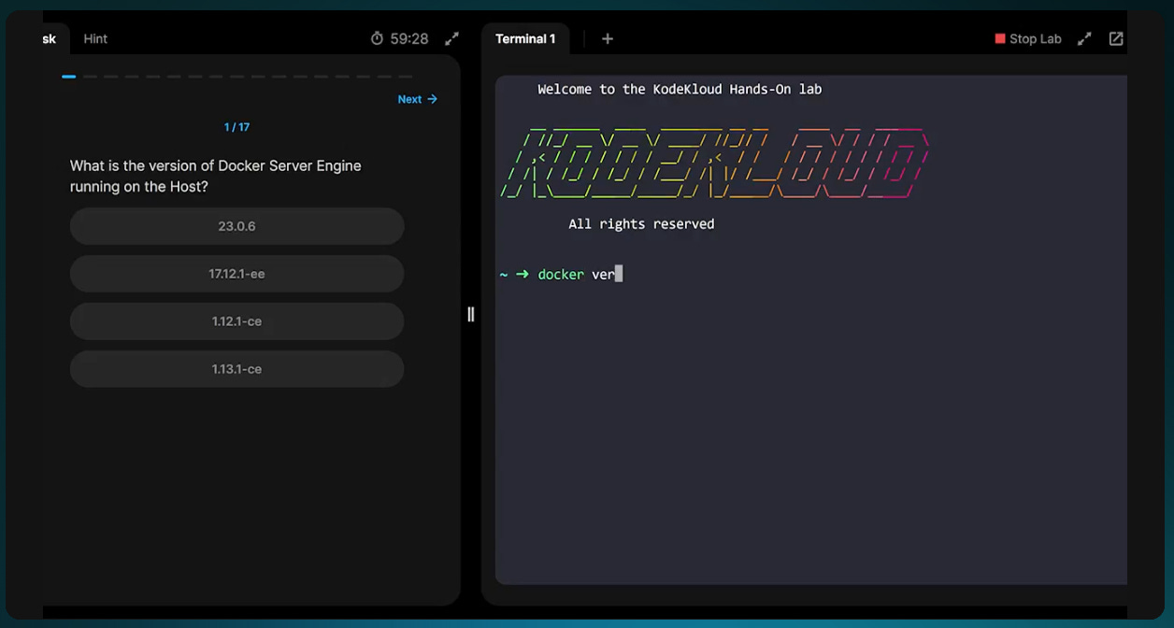
Task: Select the Terminal 1 tab
Action: [x=525, y=38]
